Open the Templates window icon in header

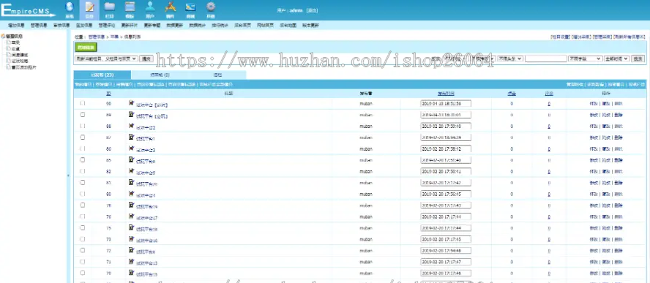(x=130, y=7)
